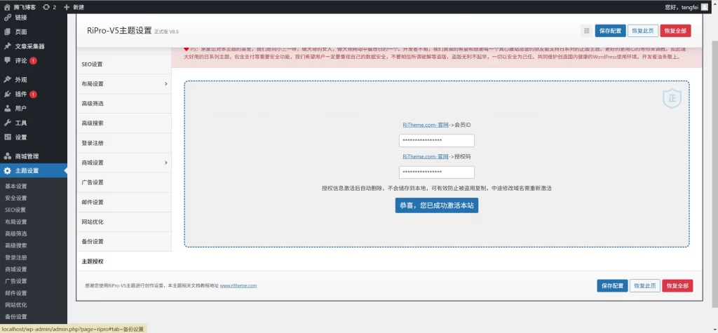Click the 正 shield license badge icon
The width and height of the screenshot is (718, 333).
pyautogui.click(x=672, y=98)
